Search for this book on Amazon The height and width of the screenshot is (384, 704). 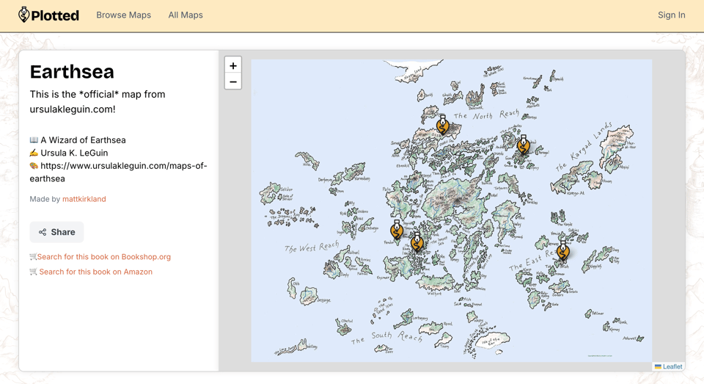point(95,272)
